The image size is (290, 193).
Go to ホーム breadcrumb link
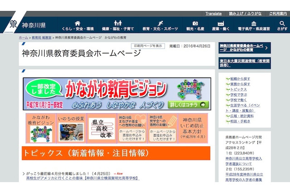tap(23, 38)
